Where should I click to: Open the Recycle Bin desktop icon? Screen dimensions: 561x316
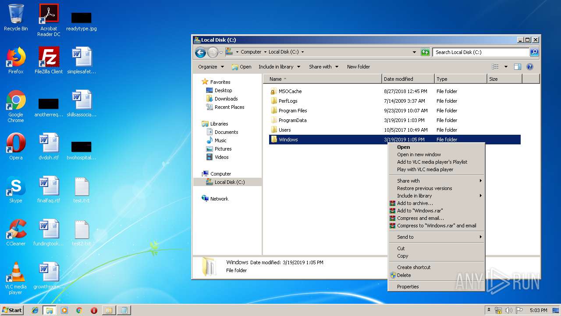click(x=16, y=18)
